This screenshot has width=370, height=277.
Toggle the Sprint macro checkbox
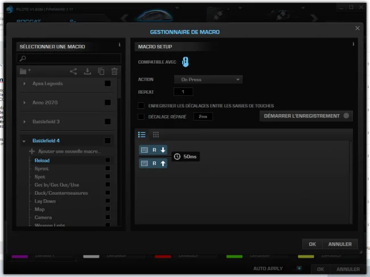tap(108, 168)
